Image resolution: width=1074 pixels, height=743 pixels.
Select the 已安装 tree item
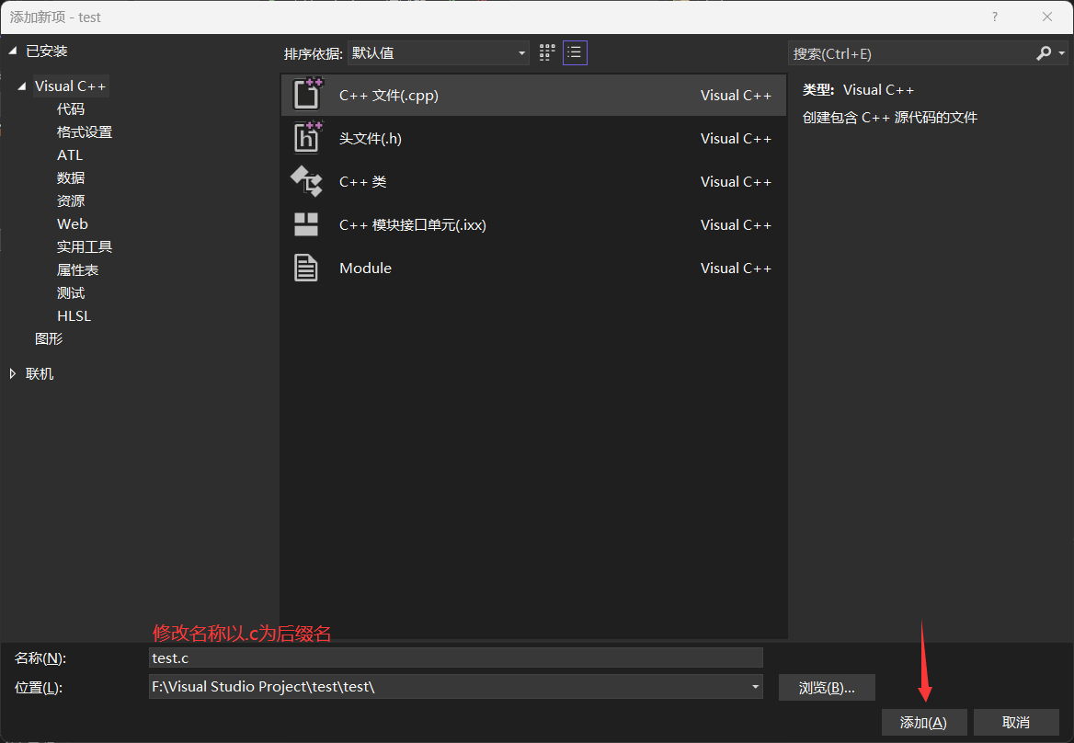point(47,51)
